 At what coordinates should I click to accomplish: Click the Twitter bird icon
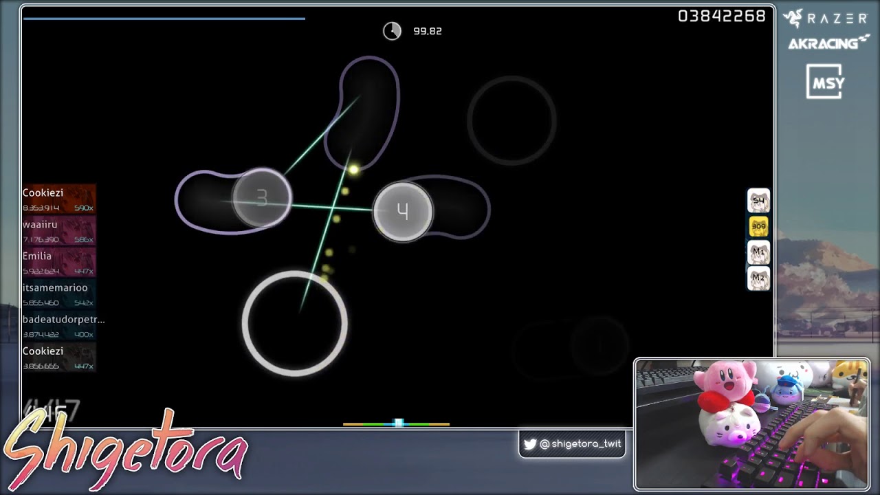[530, 444]
